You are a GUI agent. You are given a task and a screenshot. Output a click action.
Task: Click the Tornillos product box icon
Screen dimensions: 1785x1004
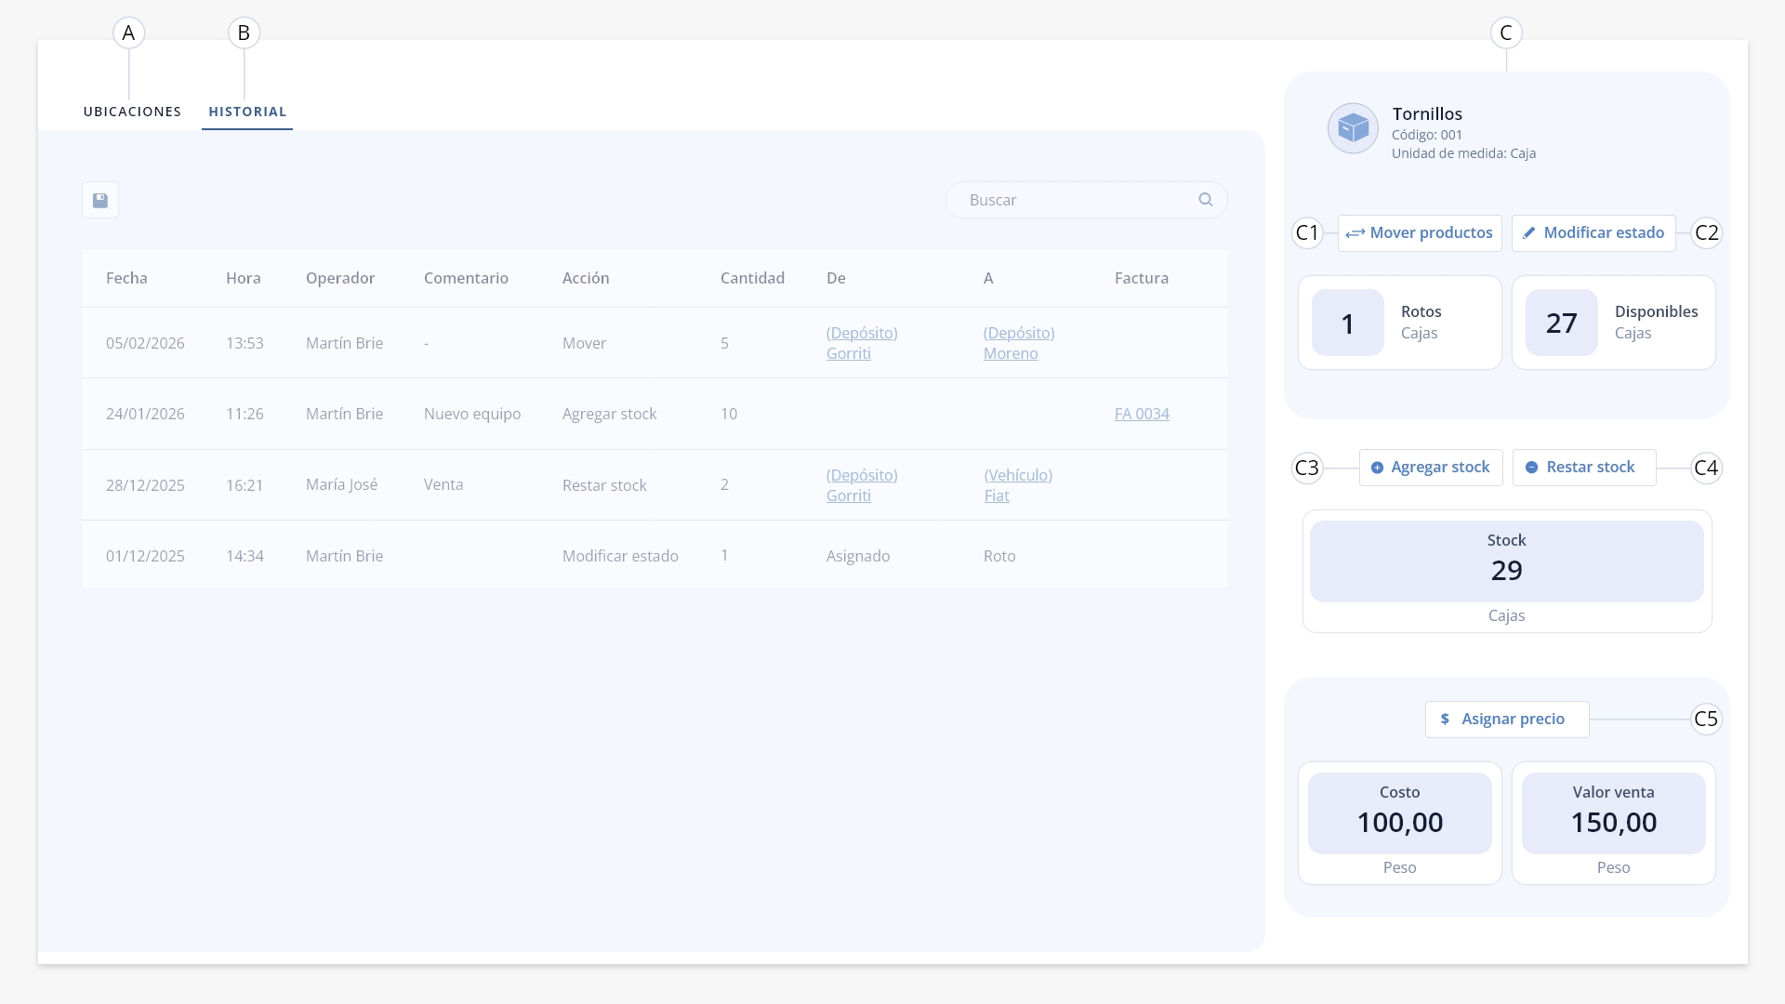coord(1353,128)
